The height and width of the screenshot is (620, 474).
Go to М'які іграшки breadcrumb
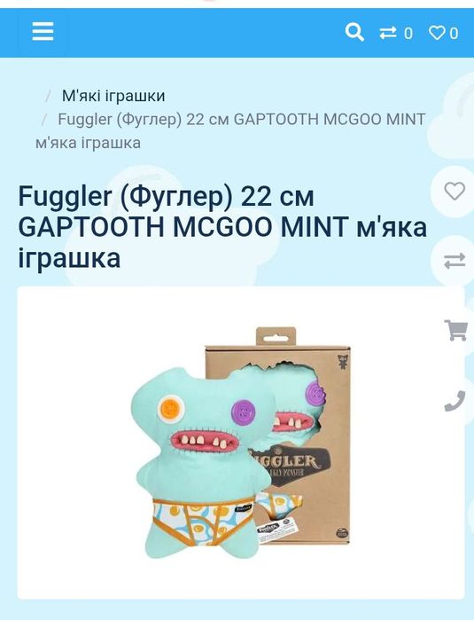pos(113,96)
